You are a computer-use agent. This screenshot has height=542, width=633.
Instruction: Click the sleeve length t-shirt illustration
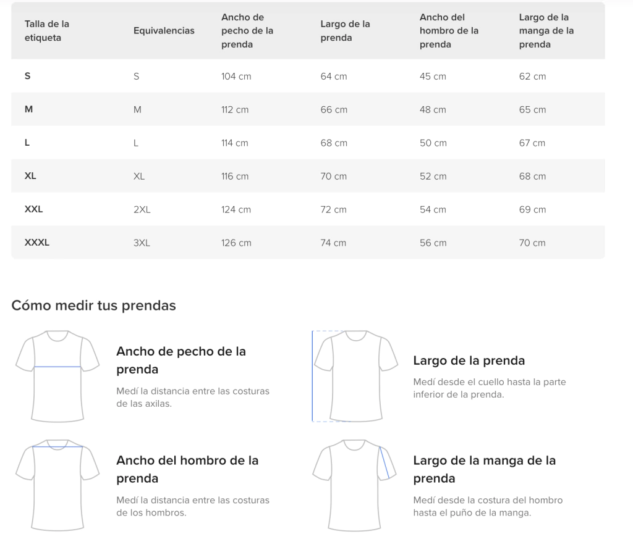[355, 485]
